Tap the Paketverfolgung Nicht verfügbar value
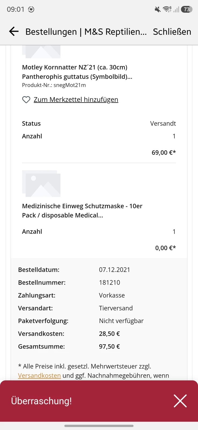Viewport: 198px width, 430px height. 121,321
